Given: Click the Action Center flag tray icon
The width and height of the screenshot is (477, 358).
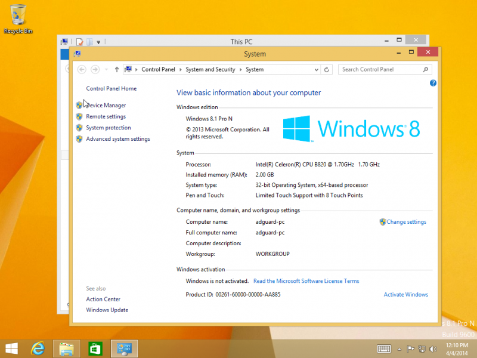Looking at the screenshot, I should [410, 349].
